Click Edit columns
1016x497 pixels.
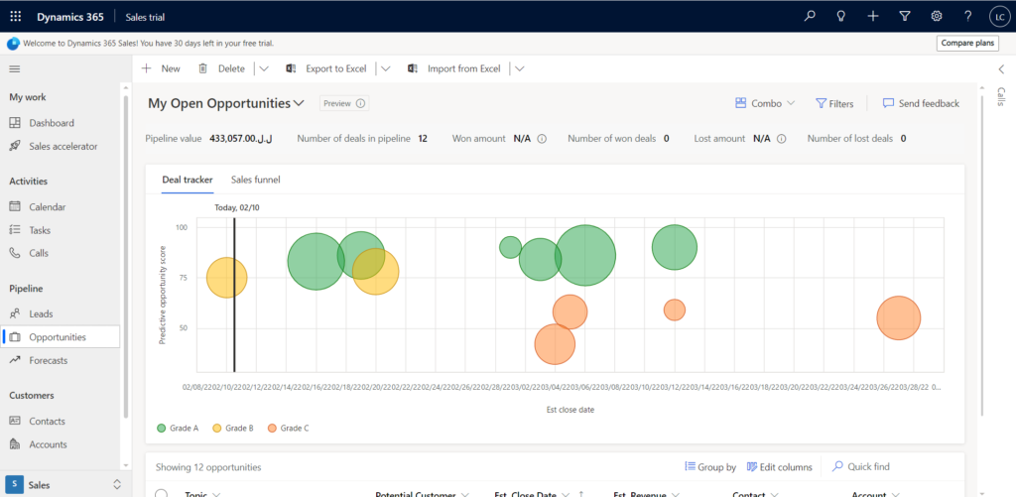point(780,466)
